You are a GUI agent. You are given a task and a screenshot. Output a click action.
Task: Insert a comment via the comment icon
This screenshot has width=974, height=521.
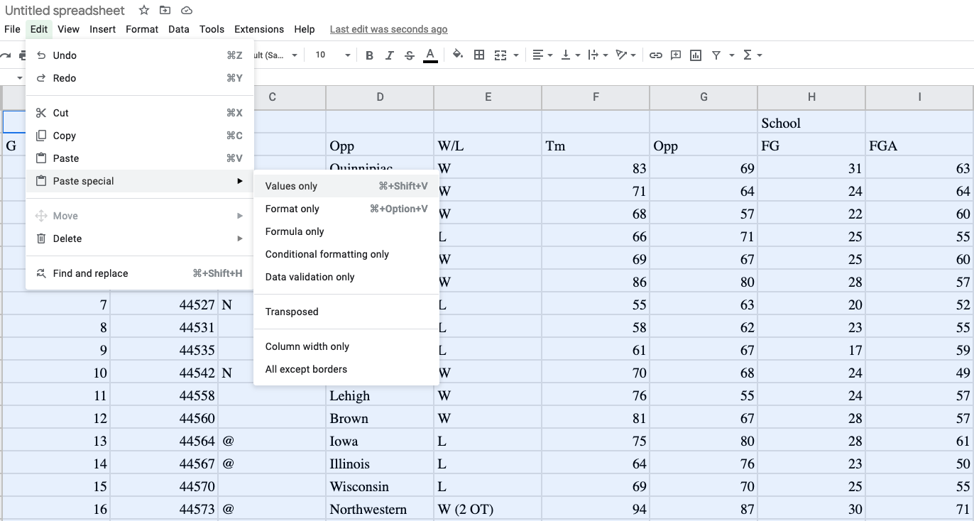pos(675,55)
